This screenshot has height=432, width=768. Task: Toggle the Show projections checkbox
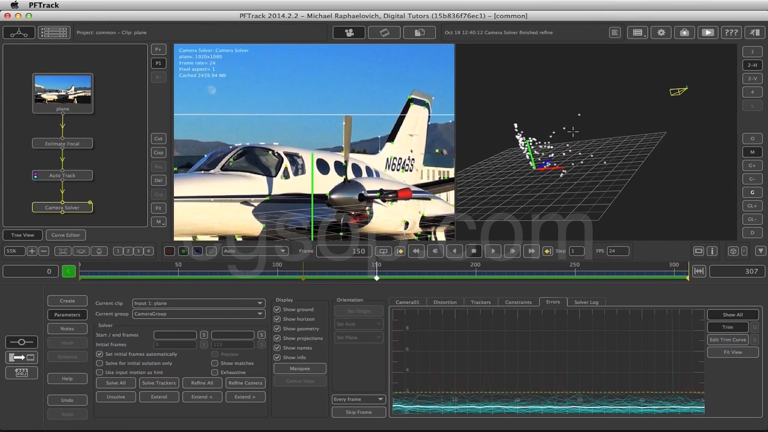[x=277, y=338]
